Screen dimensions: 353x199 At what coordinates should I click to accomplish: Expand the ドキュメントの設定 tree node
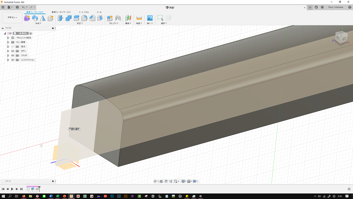(8, 38)
